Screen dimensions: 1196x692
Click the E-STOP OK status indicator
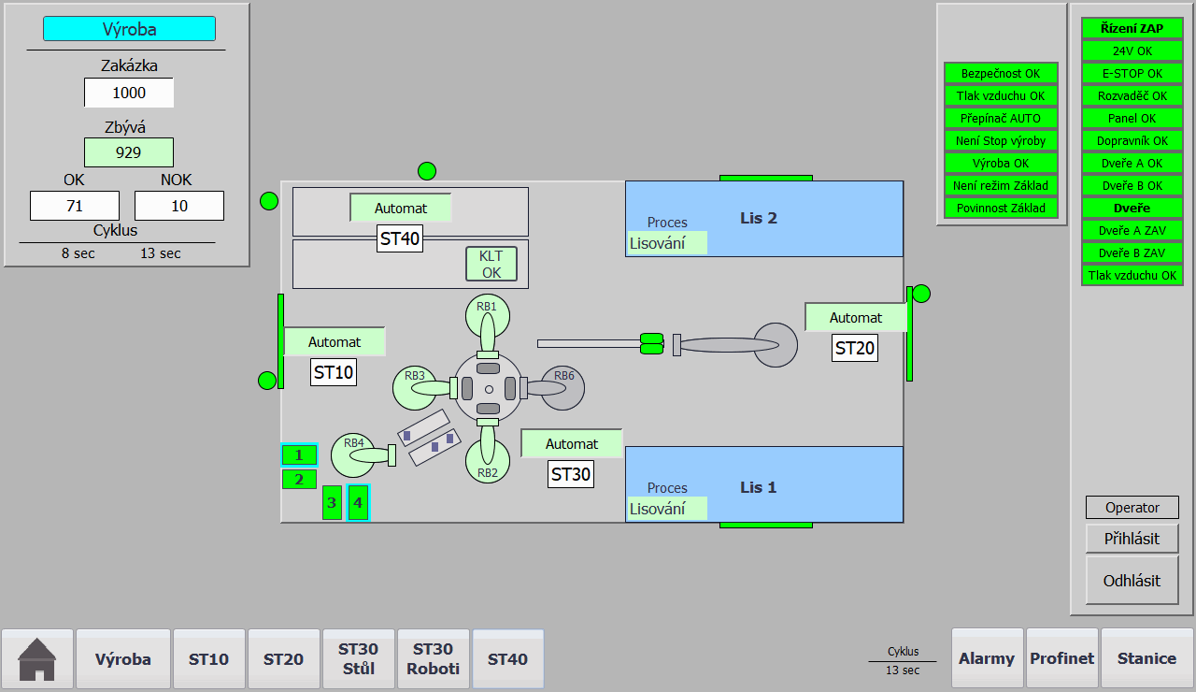[1132, 73]
